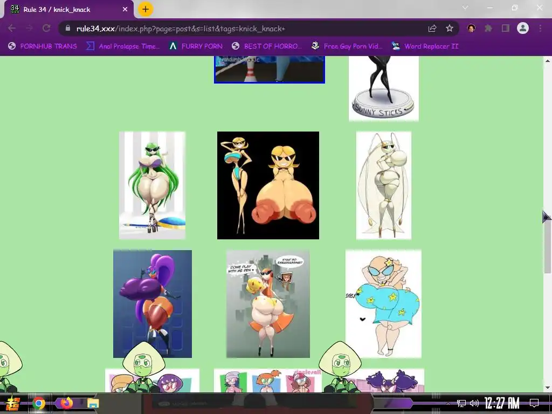The width and height of the screenshot is (552, 414).
Task: Open the Windows Start menu
Action: tap(12, 403)
